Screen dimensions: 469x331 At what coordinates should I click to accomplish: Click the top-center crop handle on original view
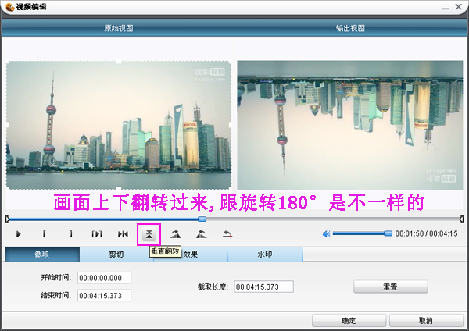click(x=119, y=61)
